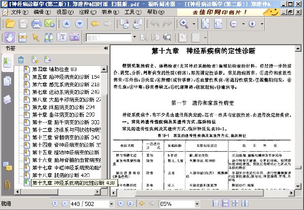This screenshot has width=304, height=210.
Task: Open the zoom in dropdown arrow
Action: coord(262,24)
